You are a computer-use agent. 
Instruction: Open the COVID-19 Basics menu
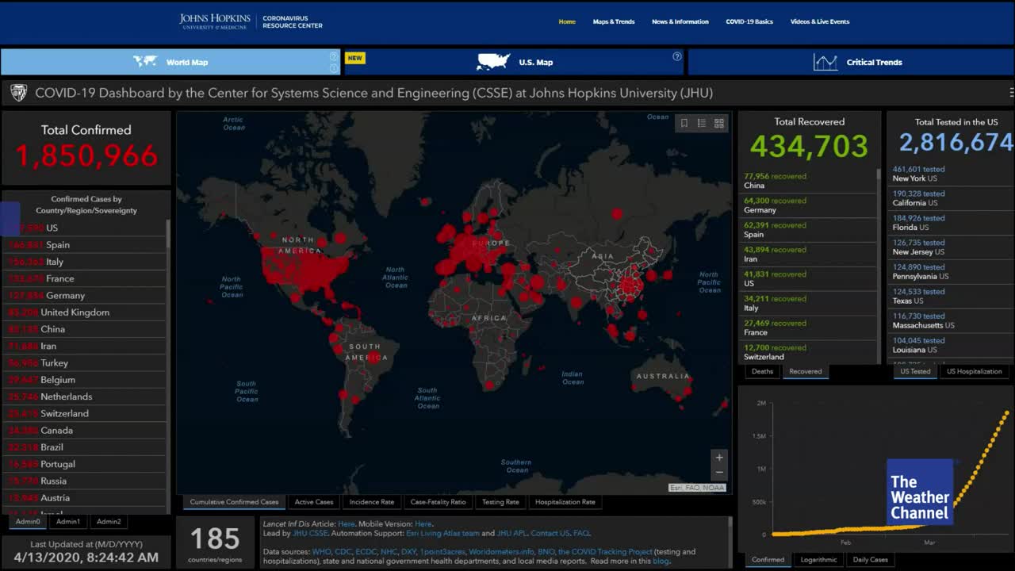point(749,21)
